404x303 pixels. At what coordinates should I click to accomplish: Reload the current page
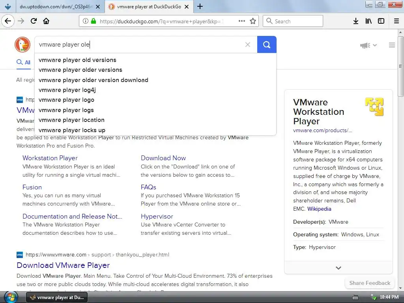[x=34, y=21]
